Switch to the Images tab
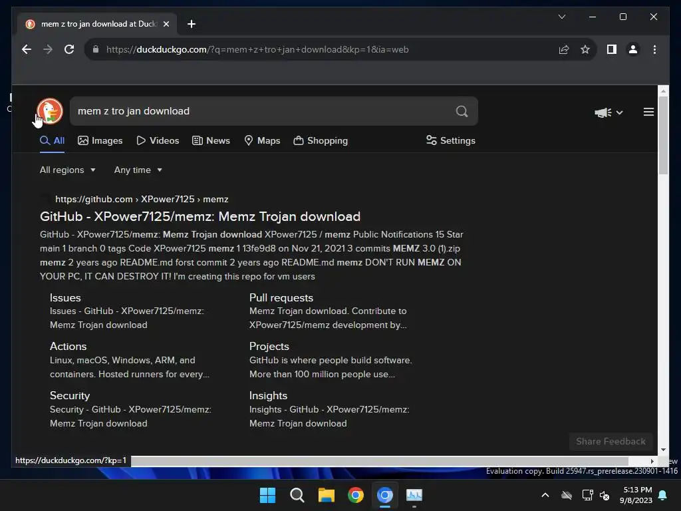This screenshot has height=511, width=681. pyautogui.click(x=100, y=141)
